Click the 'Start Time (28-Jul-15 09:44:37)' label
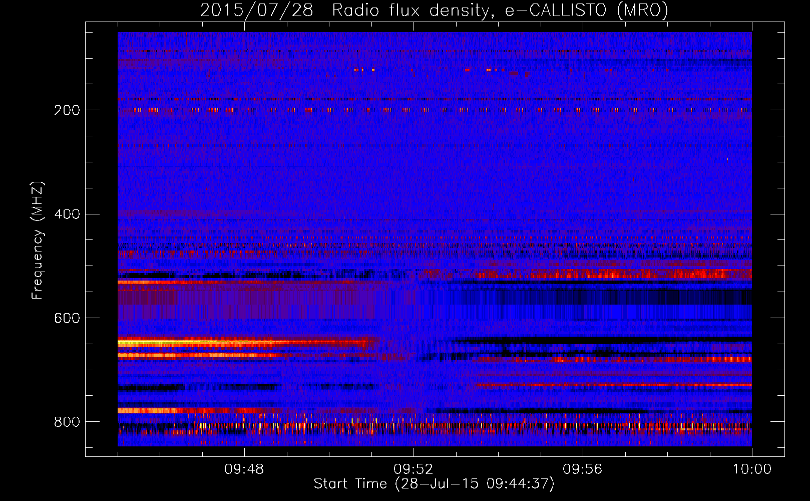Viewport: 810px width, 501px height. click(434, 484)
